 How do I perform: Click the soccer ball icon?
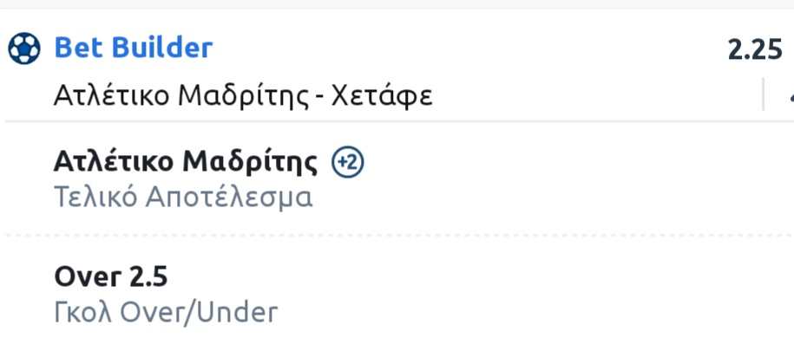tap(23, 49)
